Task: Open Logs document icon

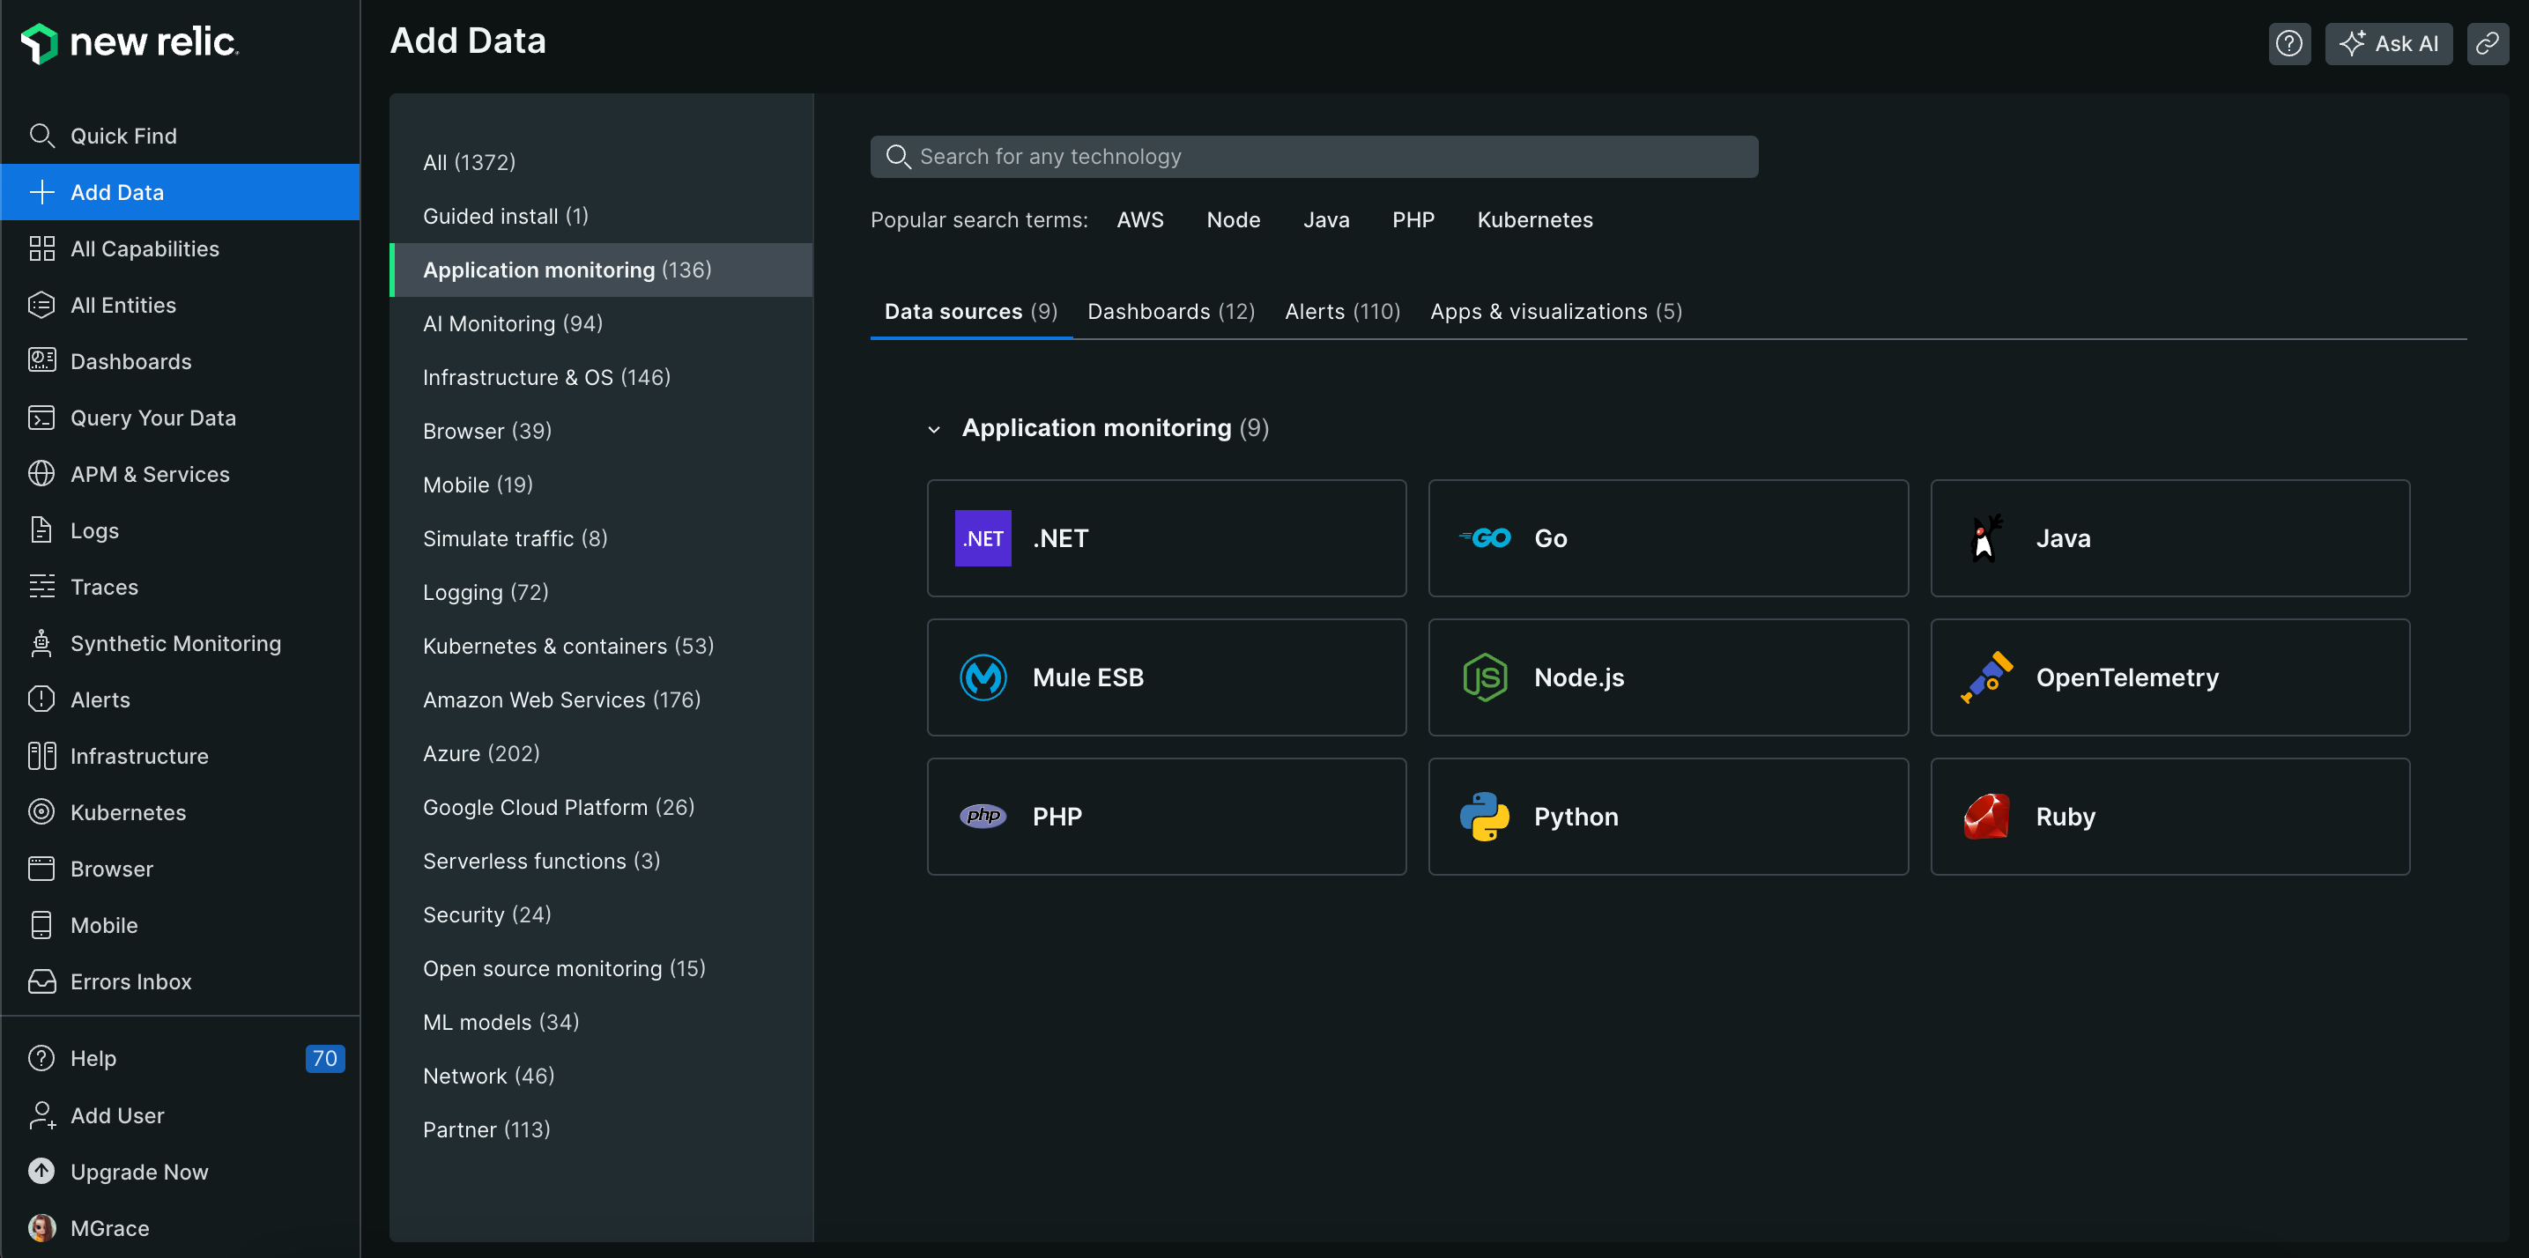Action: (41, 531)
